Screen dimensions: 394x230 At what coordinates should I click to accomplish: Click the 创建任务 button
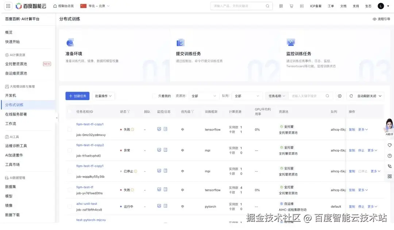[77, 96]
